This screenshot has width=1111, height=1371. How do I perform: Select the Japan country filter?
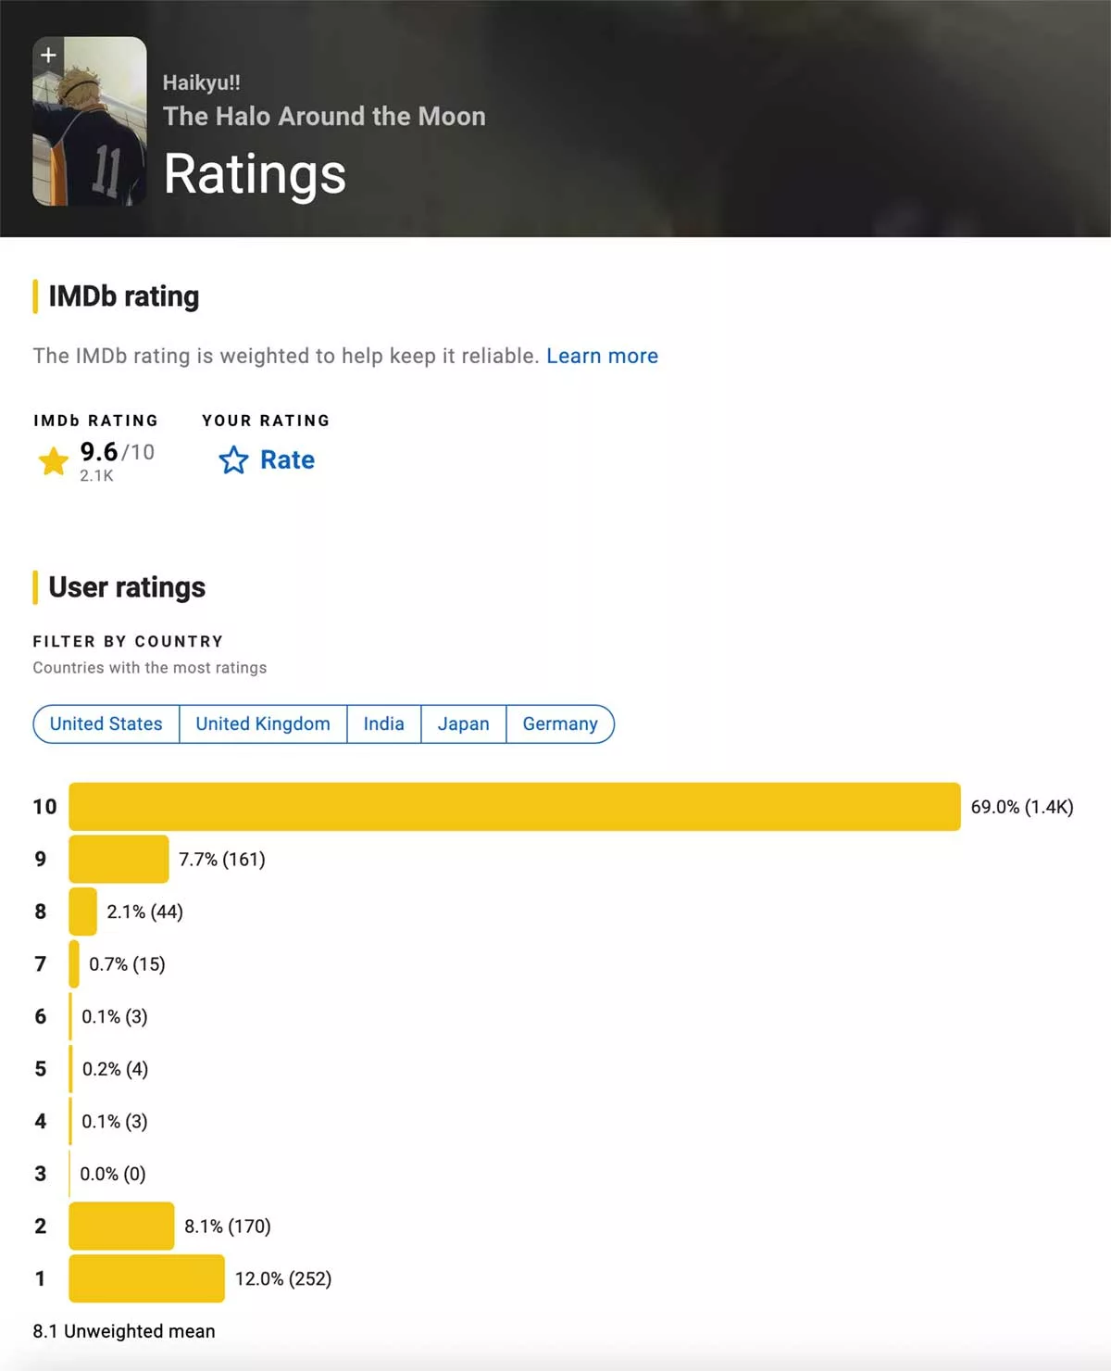463,723
